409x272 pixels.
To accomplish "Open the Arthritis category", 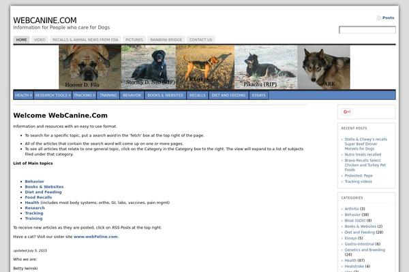I will click(x=352, y=209).
